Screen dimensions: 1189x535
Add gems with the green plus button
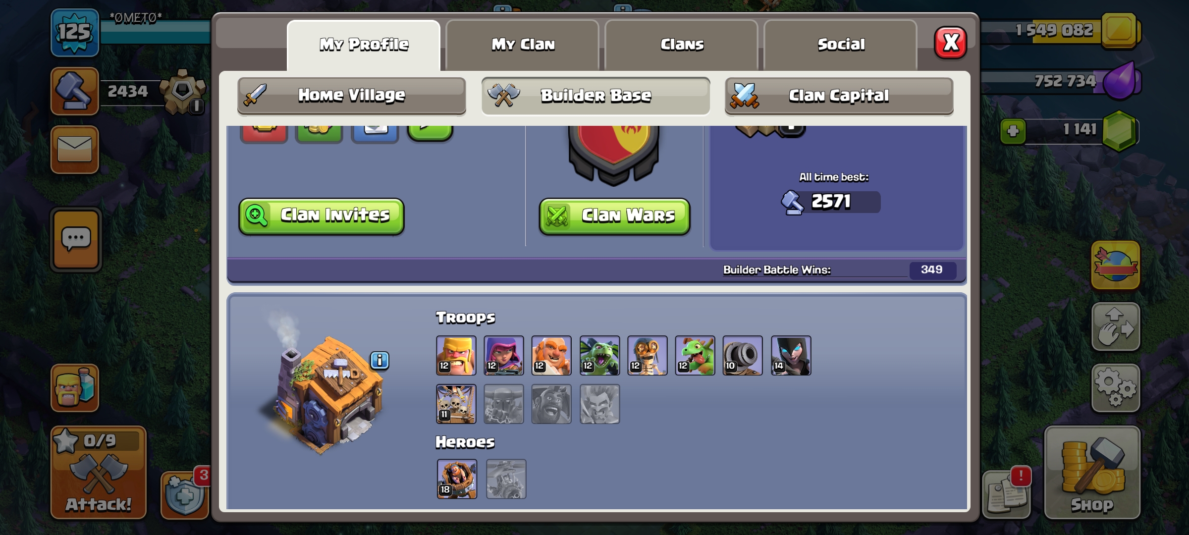click(x=1013, y=131)
